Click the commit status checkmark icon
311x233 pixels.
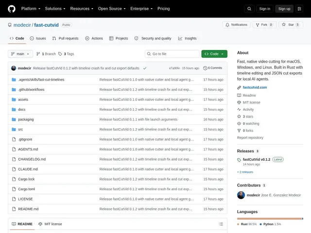coord(145,68)
